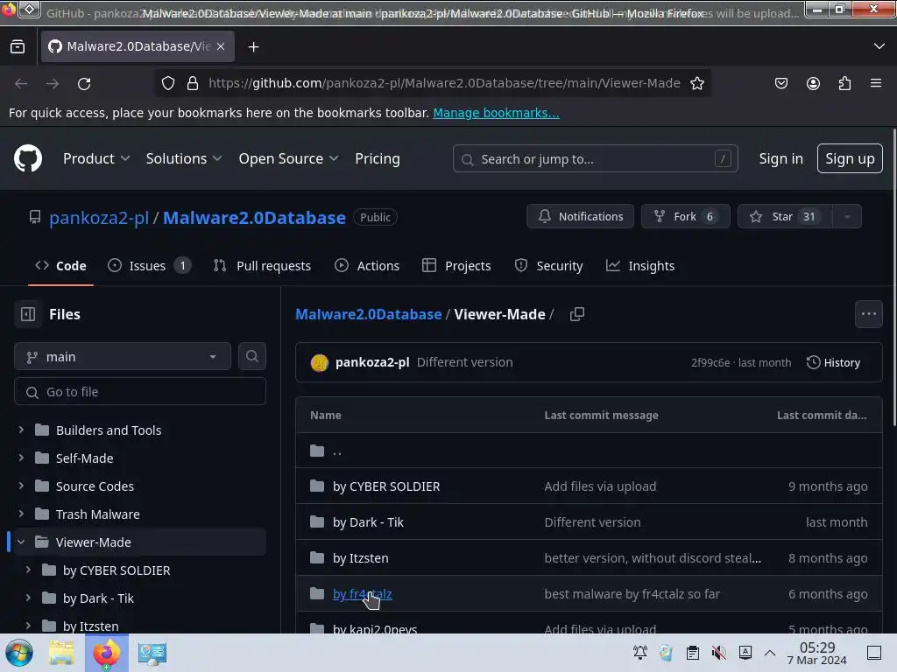
Task: Click the clipboard tray icon
Action: pyautogui.click(x=692, y=653)
